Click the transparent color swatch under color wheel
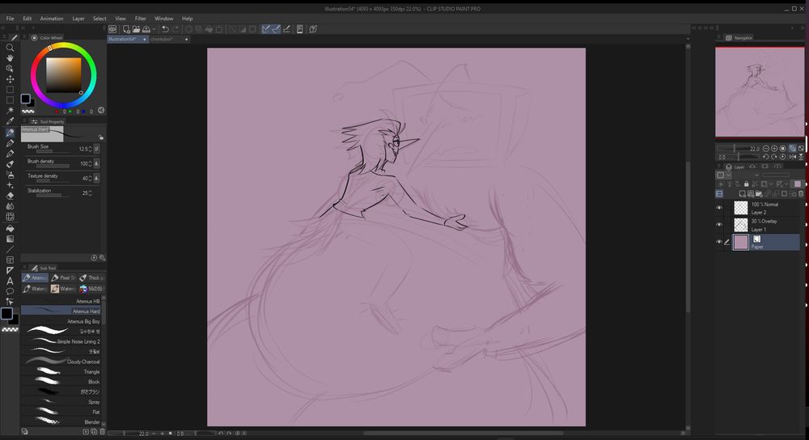Viewport: 809px width, 440px height. pyautogui.click(x=28, y=112)
